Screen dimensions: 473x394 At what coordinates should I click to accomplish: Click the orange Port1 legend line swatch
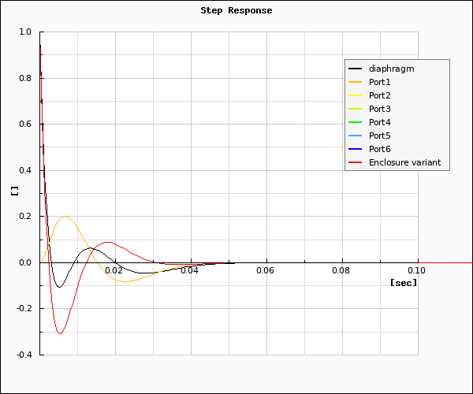pos(355,82)
